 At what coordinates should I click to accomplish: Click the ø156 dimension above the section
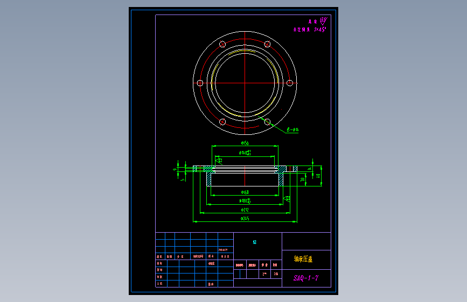(245, 143)
